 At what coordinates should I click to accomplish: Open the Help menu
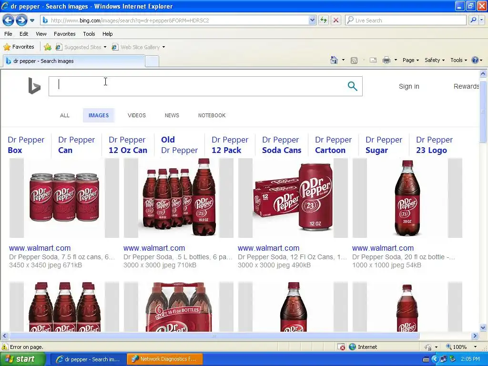tap(107, 34)
